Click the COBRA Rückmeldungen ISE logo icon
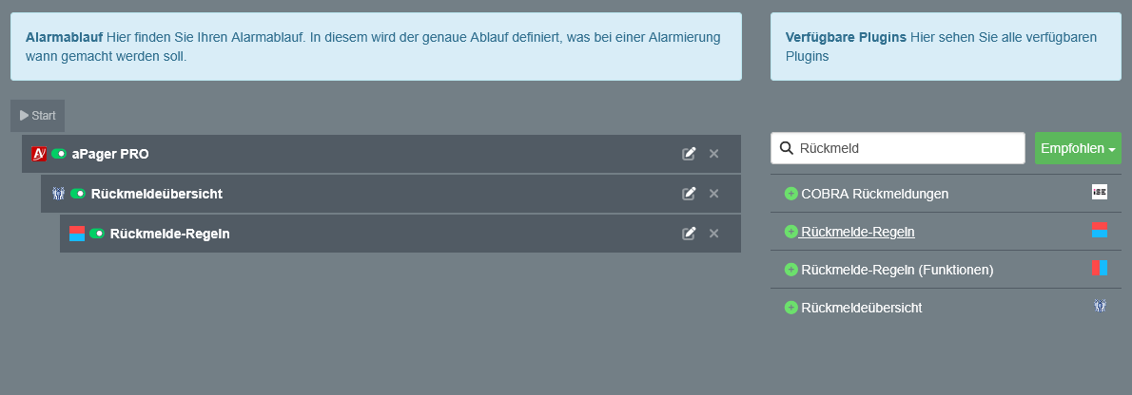 [x=1100, y=192]
